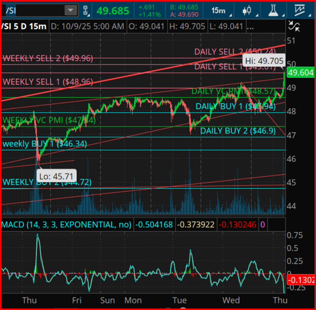
Task: Click the current price 49.604 axis tag
Action: click(300, 73)
